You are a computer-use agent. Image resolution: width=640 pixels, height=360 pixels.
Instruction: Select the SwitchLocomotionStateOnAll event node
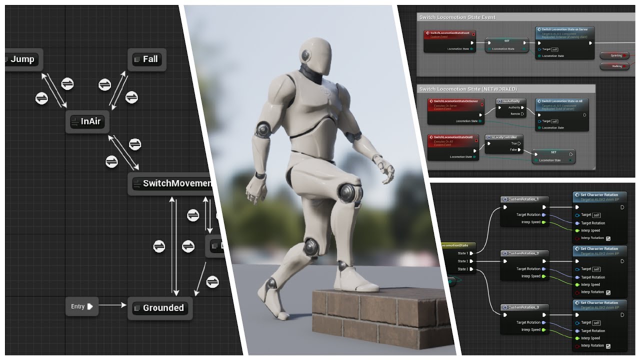[453, 146]
